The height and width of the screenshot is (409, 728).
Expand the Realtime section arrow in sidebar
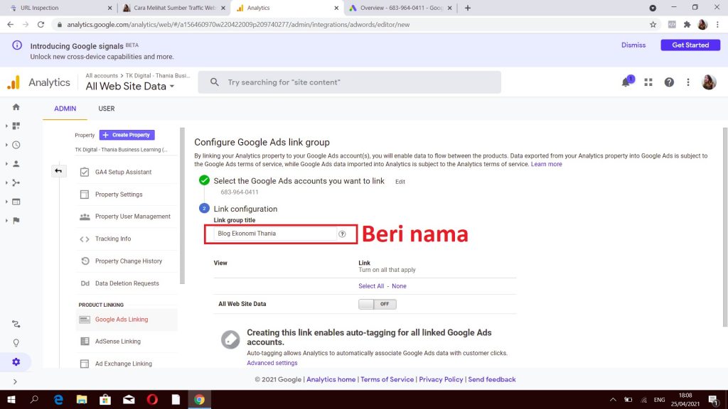(6, 145)
